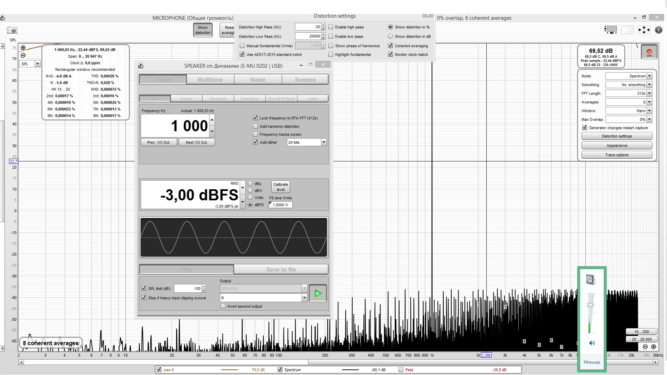Uncheck Coherent averaging option
This screenshot has height=375, width=667.
click(390, 45)
